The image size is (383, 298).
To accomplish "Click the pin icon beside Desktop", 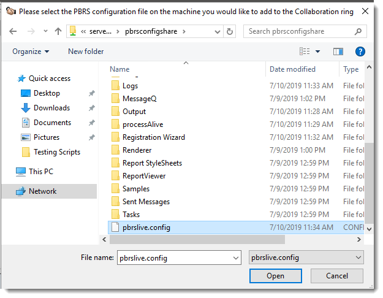I will [x=91, y=93].
